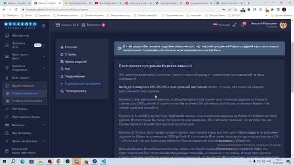The width and height of the screenshot is (294, 165).
Task: Expand the Подписка Progressive section
Action: click(x=44, y=68)
